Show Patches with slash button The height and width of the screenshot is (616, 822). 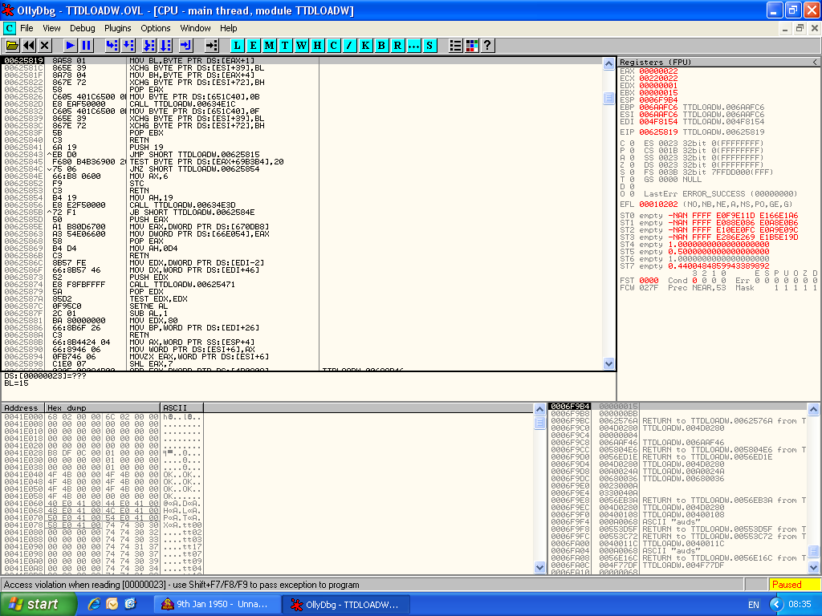349,46
